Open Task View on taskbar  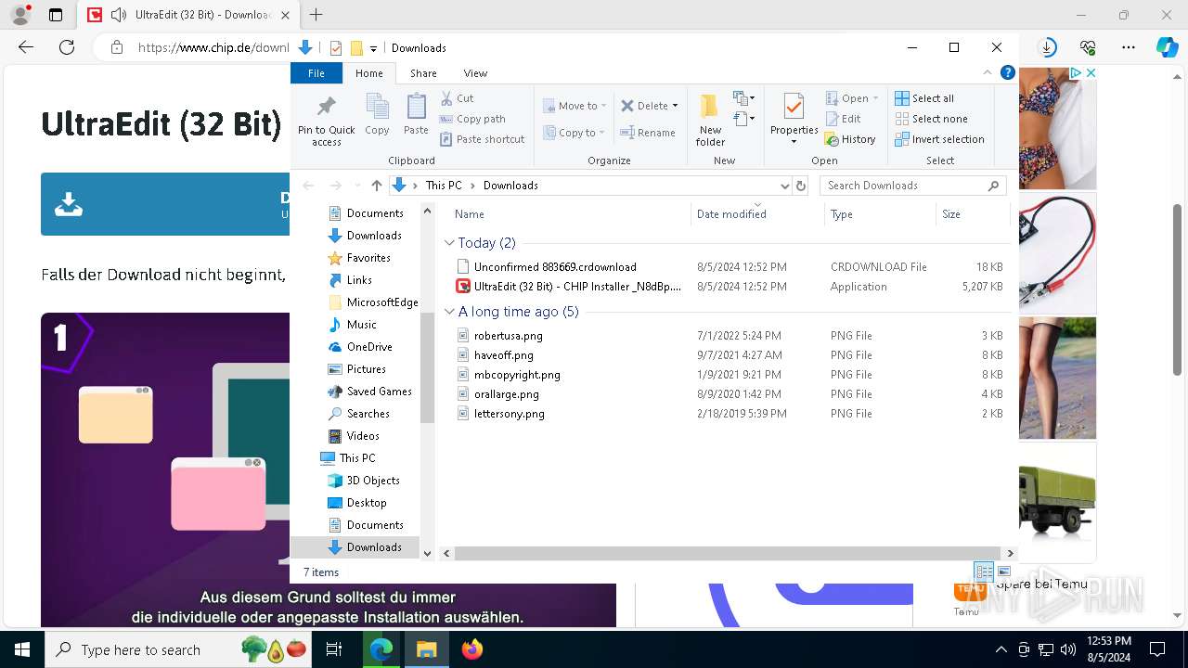coord(334,649)
